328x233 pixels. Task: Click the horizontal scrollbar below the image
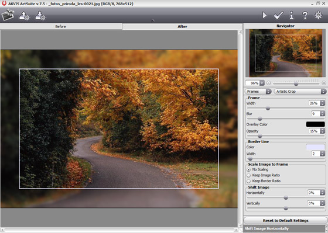tap(119, 230)
